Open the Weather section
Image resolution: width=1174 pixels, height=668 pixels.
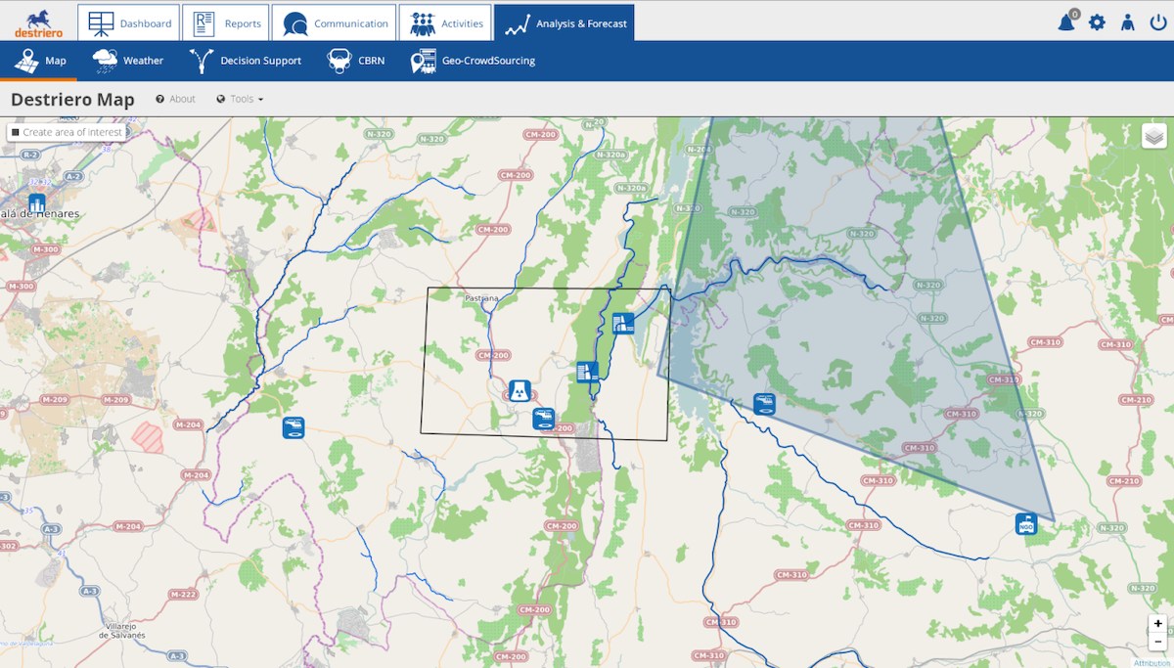(x=128, y=61)
